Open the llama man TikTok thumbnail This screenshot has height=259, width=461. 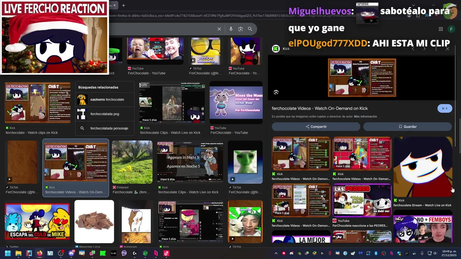pos(245,222)
